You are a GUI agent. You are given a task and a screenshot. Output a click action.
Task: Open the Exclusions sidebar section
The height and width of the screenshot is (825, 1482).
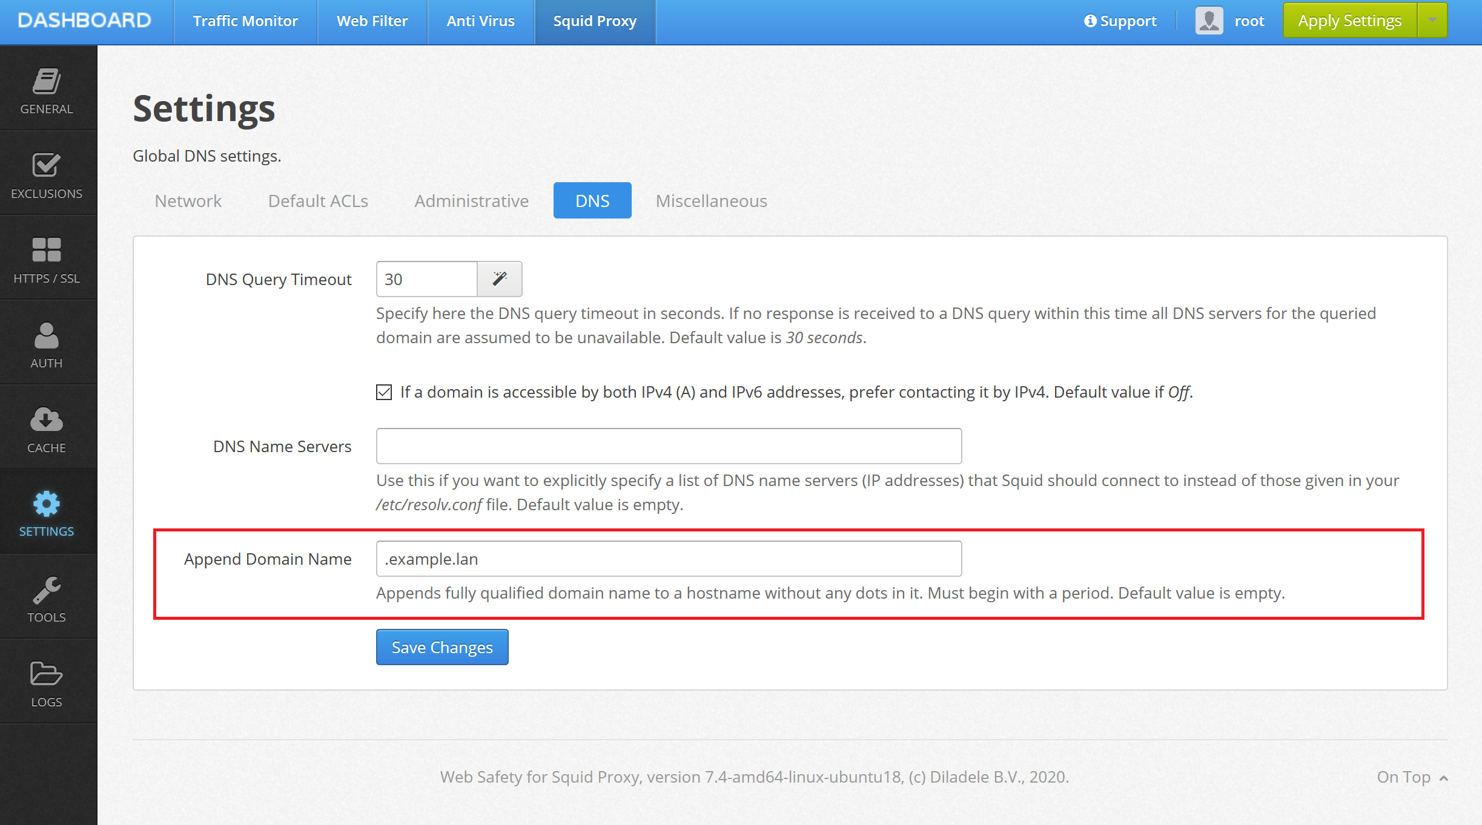point(47,176)
